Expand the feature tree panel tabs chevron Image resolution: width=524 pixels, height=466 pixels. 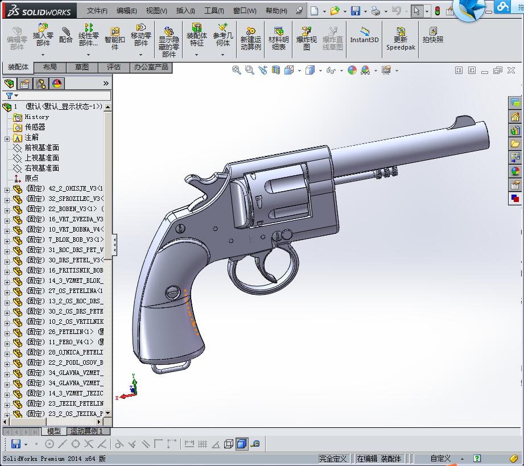106,83
